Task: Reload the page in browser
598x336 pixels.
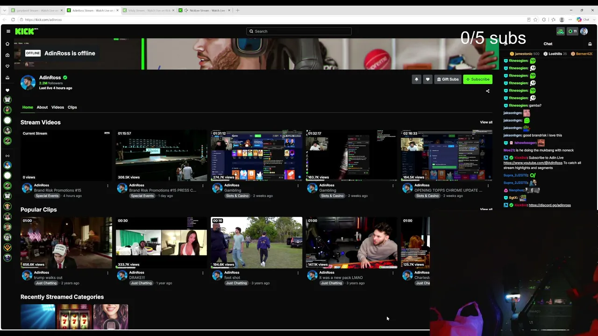Action: click(x=13, y=20)
